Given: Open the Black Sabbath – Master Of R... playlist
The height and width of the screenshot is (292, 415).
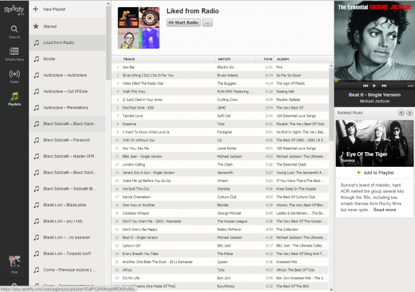Looking at the screenshot, I should 67,156.
